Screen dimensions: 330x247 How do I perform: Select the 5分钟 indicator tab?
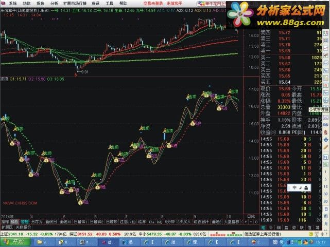(x=169, y=222)
